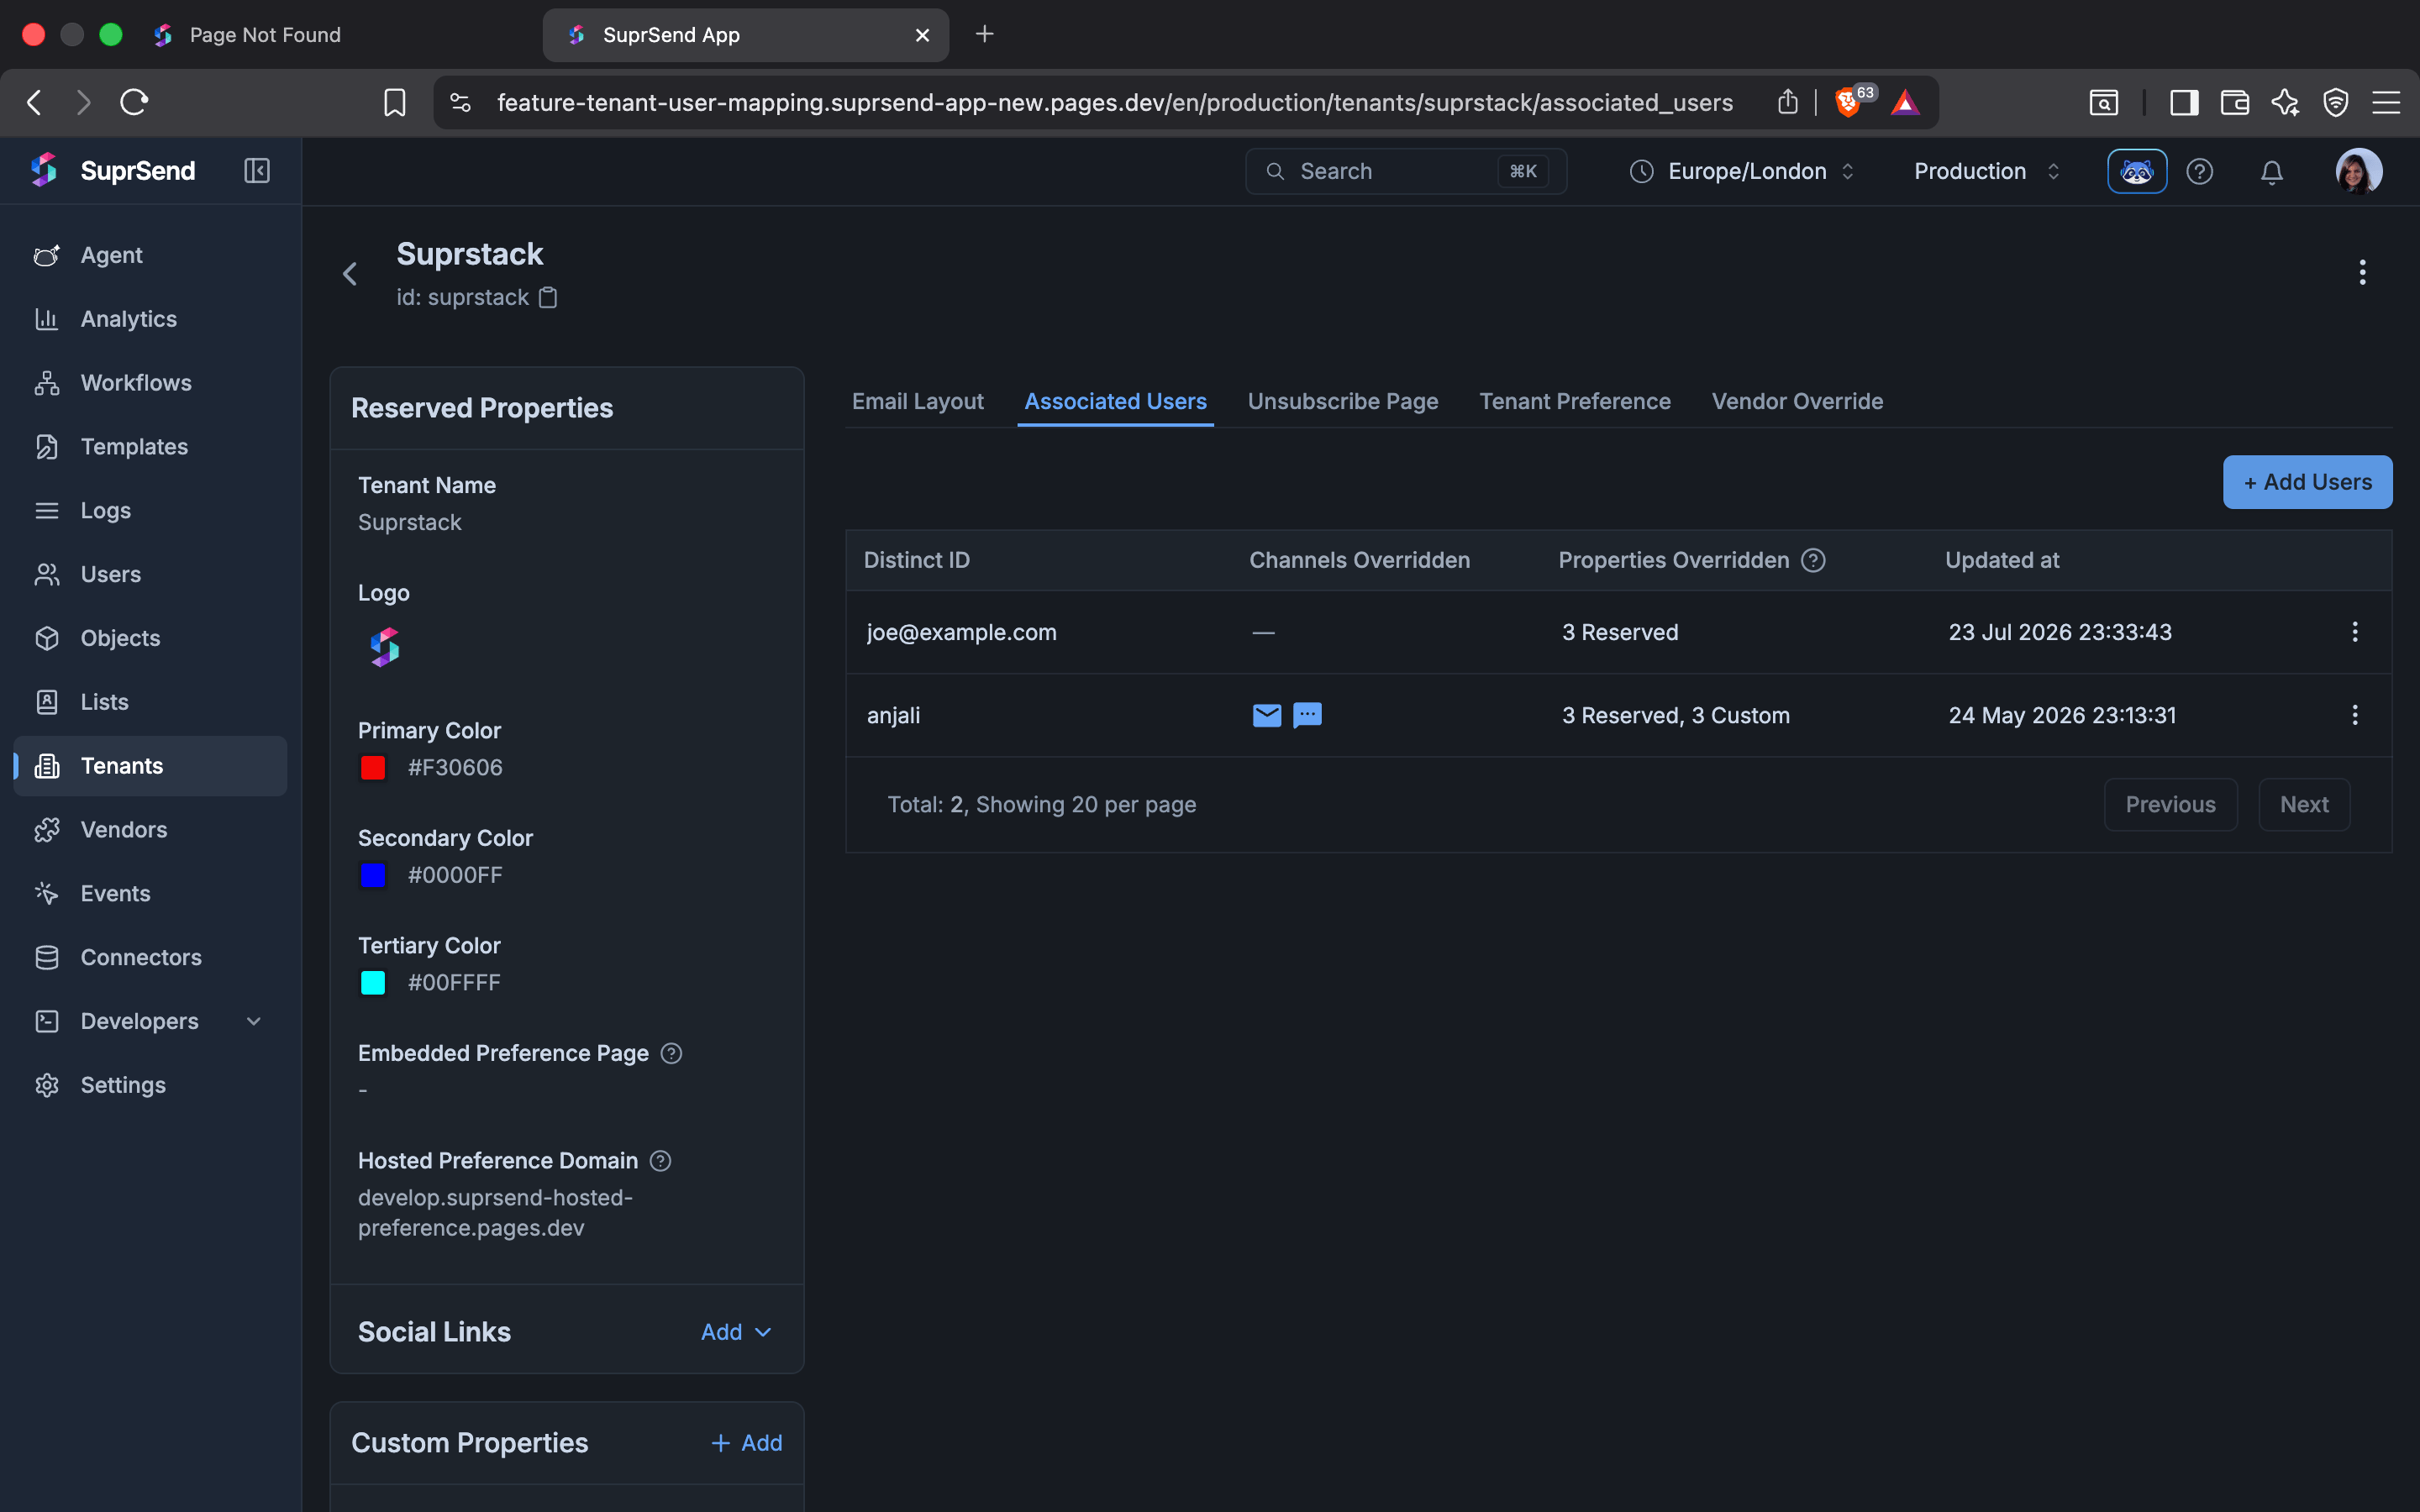2420x1512 pixels.
Task: Open the Agent section
Action: click(x=150, y=255)
